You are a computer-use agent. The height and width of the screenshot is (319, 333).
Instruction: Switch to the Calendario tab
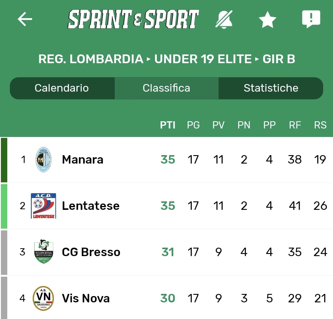tap(62, 88)
